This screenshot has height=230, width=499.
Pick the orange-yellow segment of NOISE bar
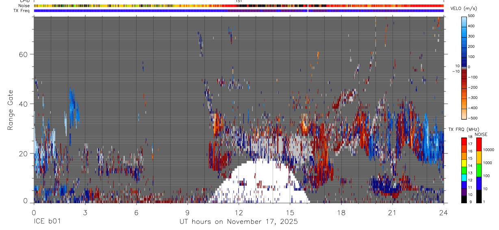(x=479, y=157)
